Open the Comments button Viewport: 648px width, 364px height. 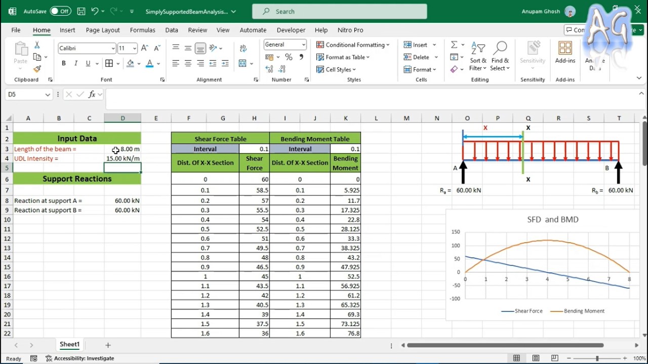pyautogui.click(x=575, y=30)
